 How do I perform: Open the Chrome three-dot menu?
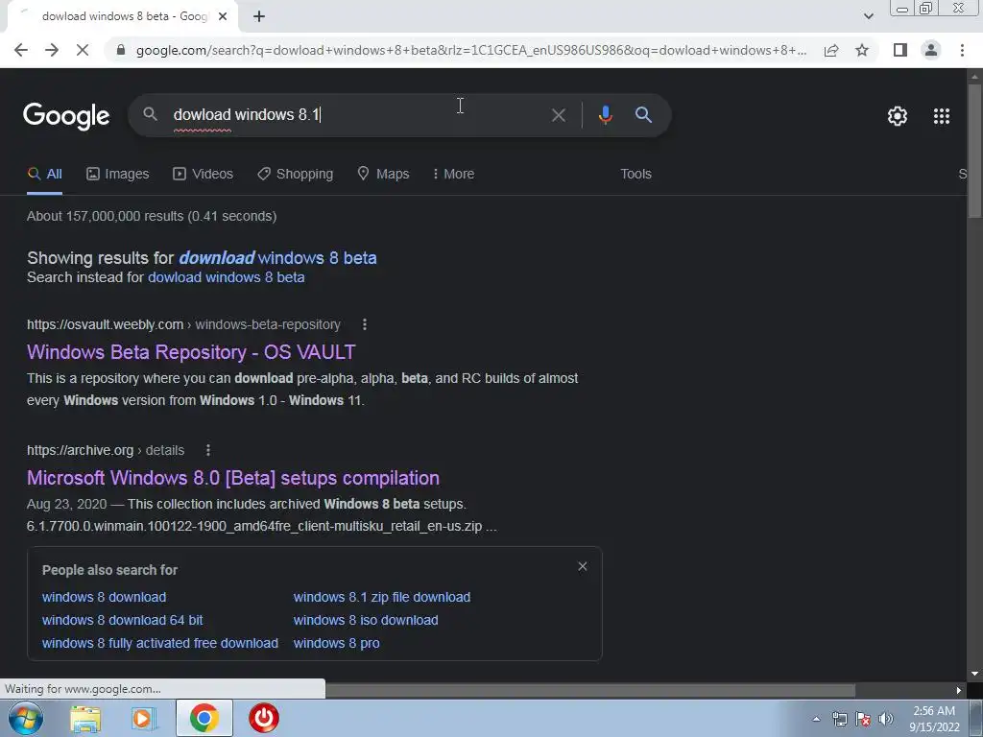(x=962, y=50)
